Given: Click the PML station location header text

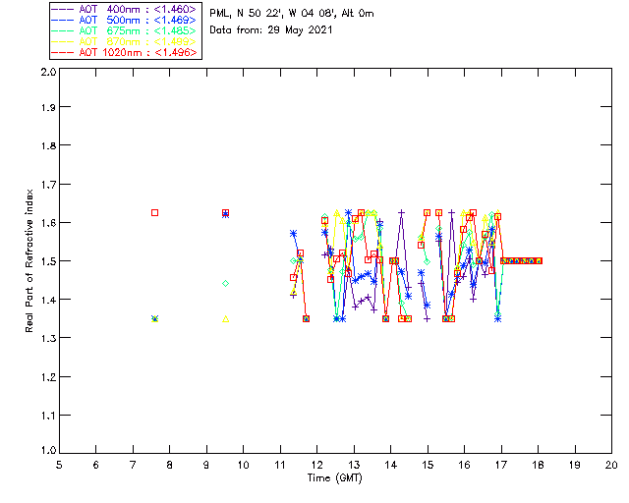Looking at the screenshot, I should [292, 14].
